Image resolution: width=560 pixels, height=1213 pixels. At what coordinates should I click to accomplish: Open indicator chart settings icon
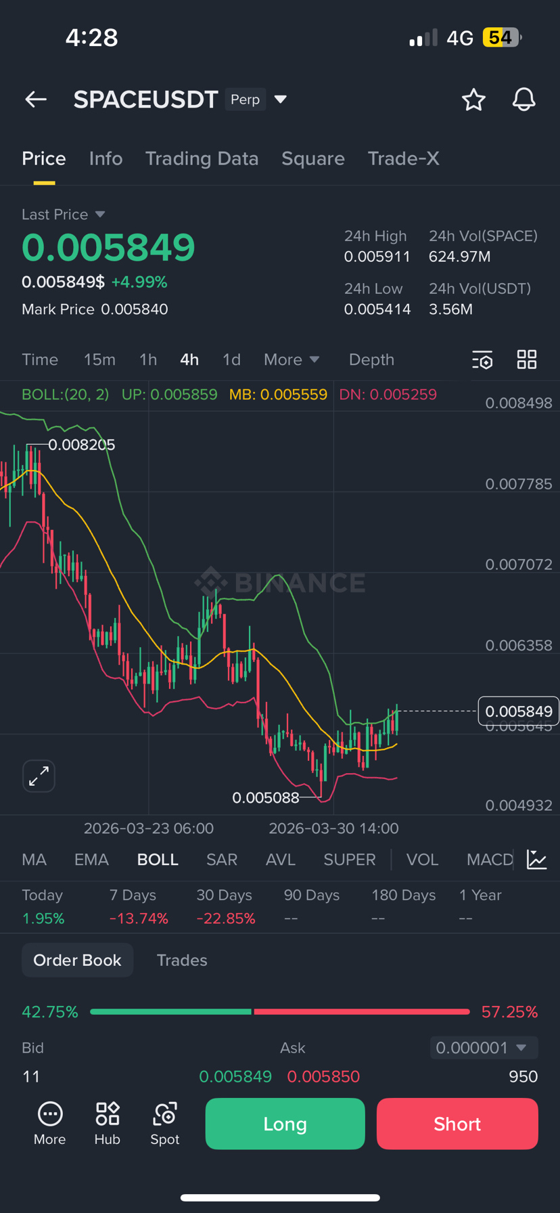click(537, 860)
